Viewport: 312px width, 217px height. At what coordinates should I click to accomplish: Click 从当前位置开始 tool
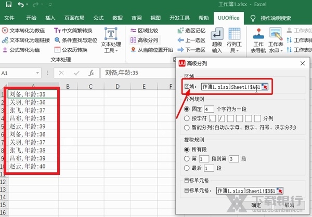point(152,50)
